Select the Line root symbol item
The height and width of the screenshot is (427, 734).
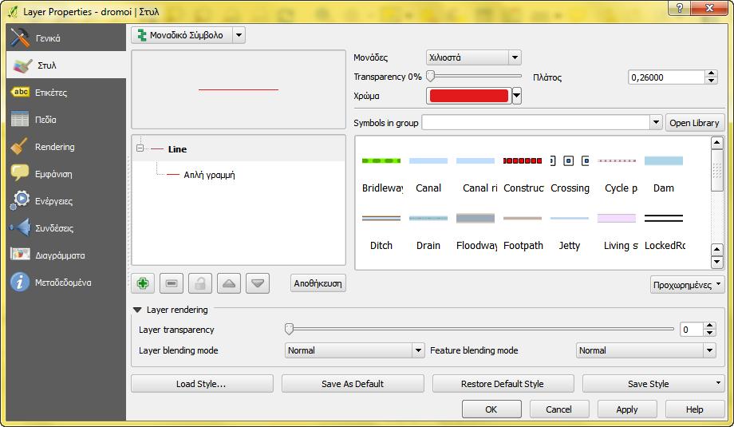pyautogui.click(x=177, y=149)
